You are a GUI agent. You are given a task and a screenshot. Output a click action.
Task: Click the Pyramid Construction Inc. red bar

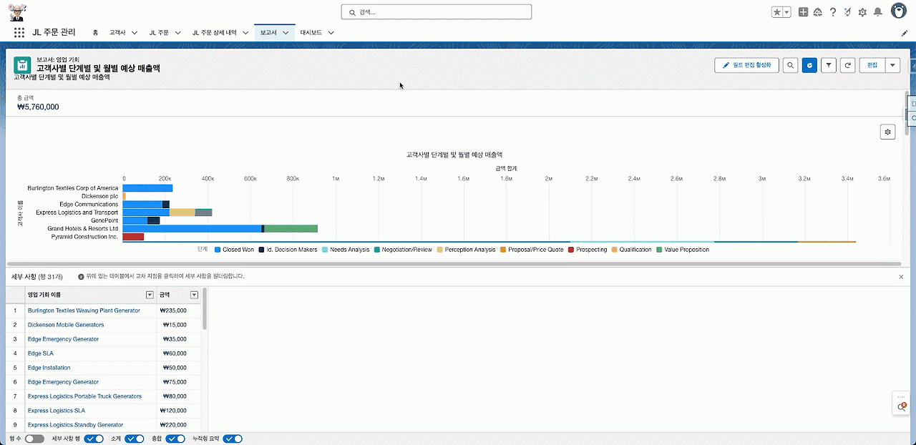point(133,236)
